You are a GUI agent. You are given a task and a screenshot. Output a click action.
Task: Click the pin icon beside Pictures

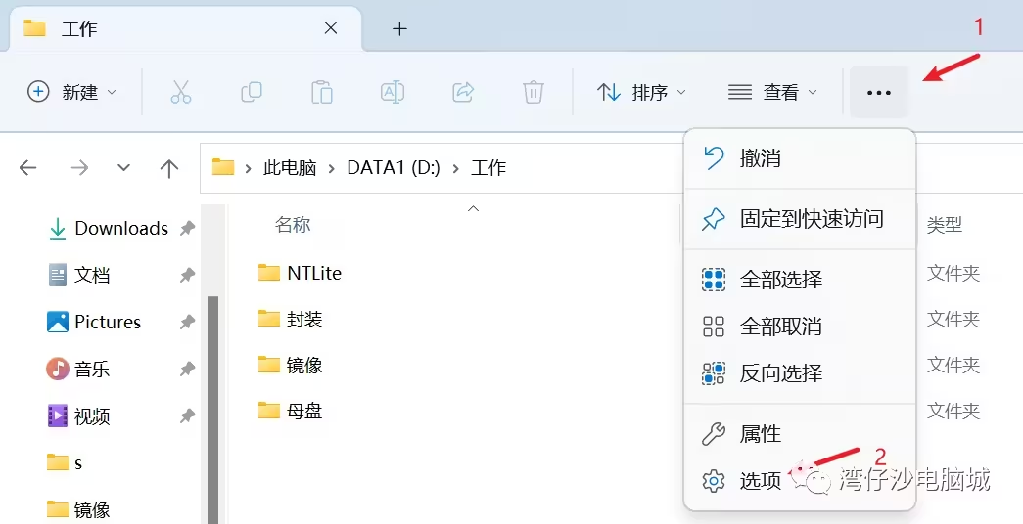(x=187, y=322)
